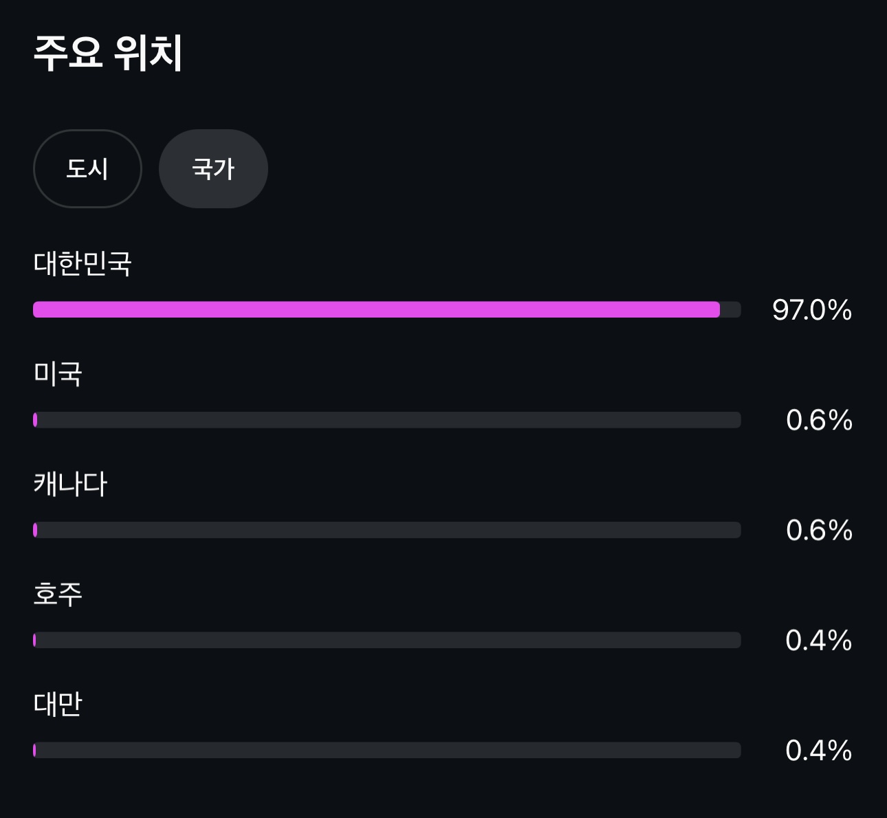Image resolution: width=887 pixels, height=818 pixels.
Task: Select the 미국 country label
Action: click(58, 374)
